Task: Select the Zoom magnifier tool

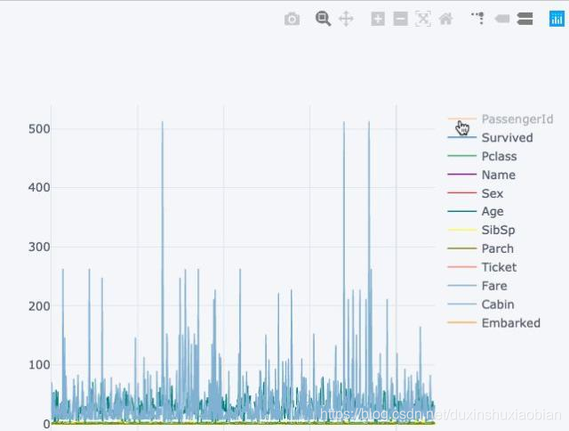Action: click(x=323, y=19)
